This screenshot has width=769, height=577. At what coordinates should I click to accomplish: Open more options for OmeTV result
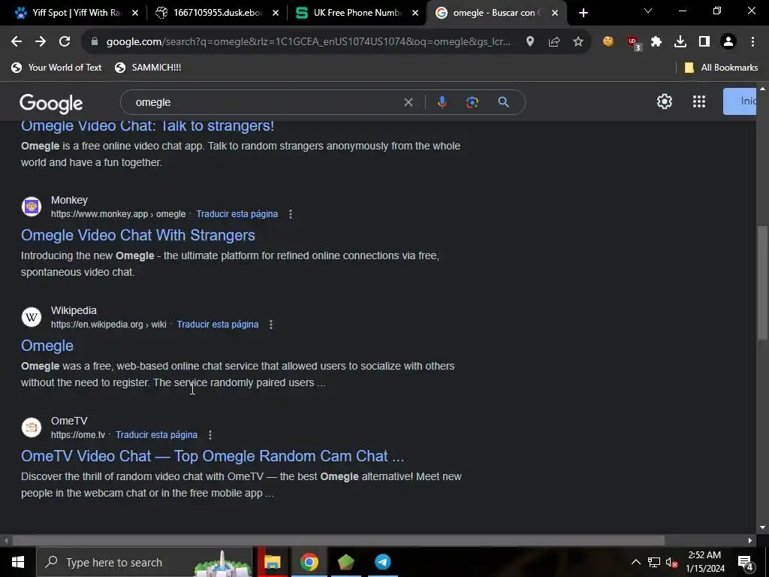(x=210, y=435)
